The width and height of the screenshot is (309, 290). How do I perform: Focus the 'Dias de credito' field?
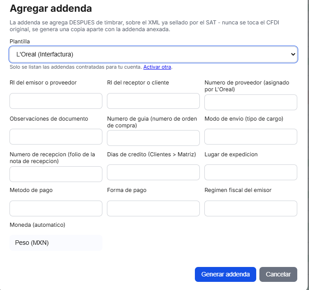(153, 173)
